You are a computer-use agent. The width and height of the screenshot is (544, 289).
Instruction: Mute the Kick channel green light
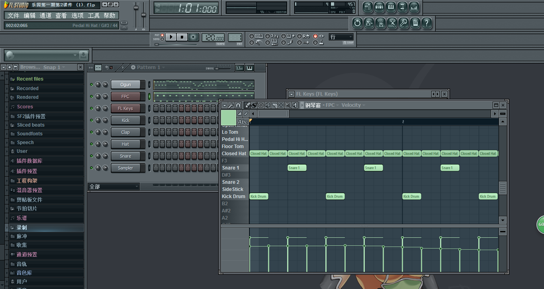91,120
